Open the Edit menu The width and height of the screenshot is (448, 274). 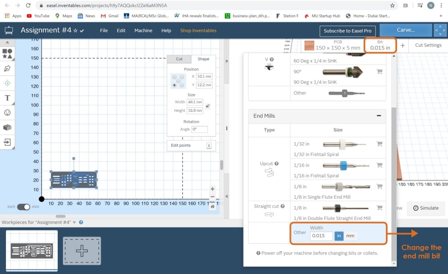(121, 30)
